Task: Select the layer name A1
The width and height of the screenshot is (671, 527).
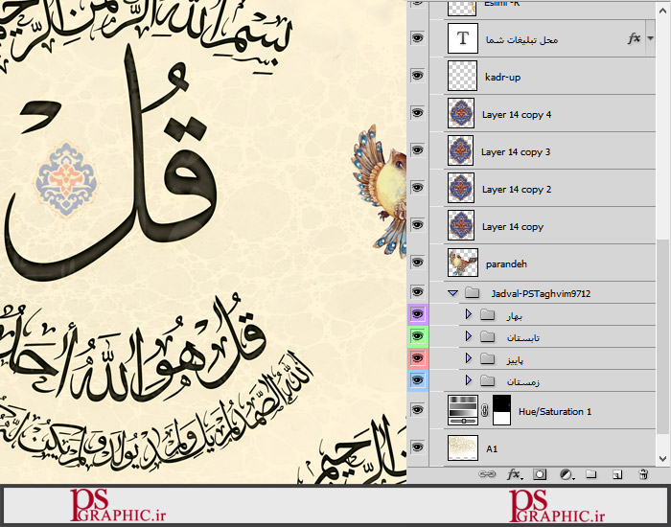Action: pyautogui.click(x=492, y=448)
